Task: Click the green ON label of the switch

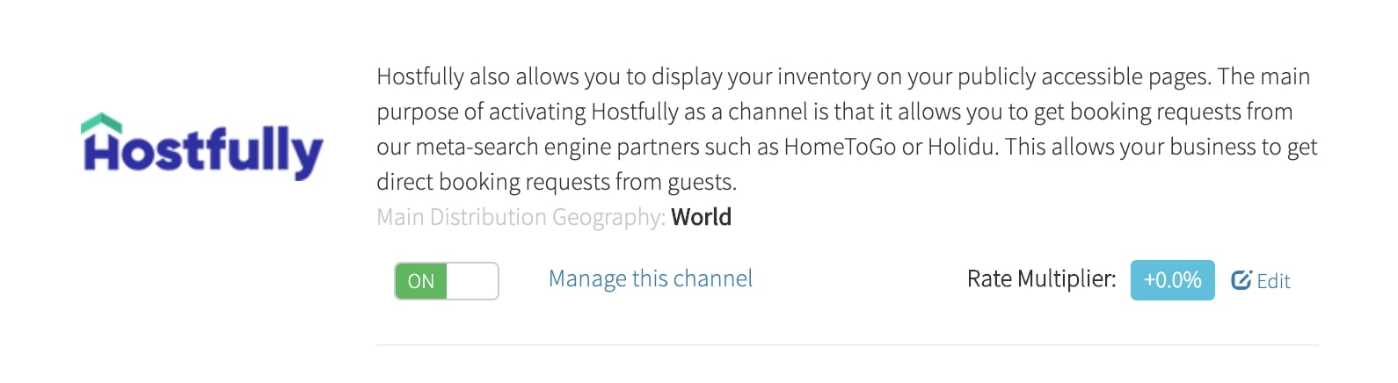Action: (x=421, y=281)
